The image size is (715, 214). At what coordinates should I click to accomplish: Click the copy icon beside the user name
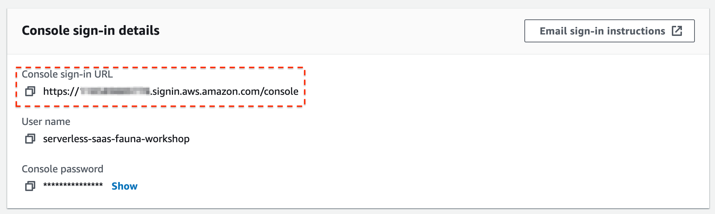pos(30,139)
